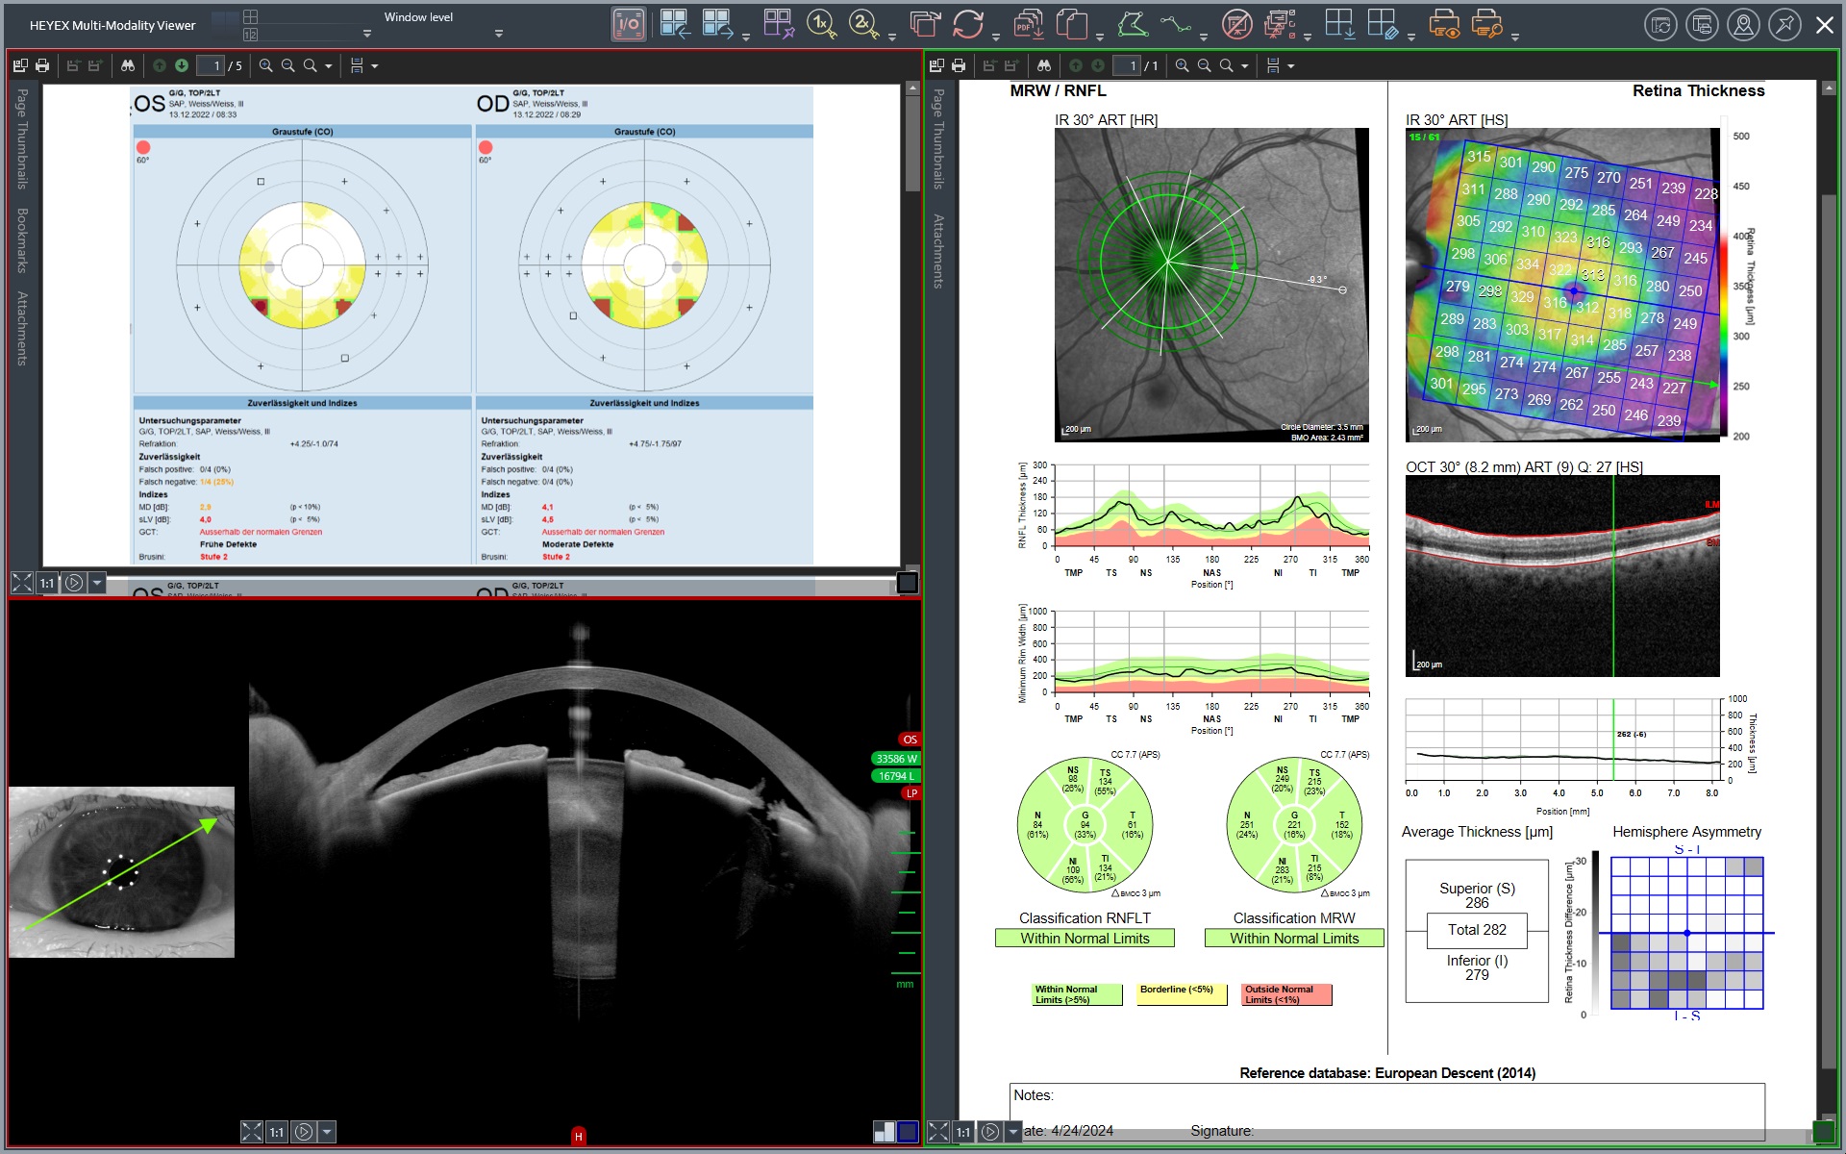The width and height of the screenshot is (1846, 1154).
Task: Open Bookmarks side tab in left viewer
Action: [x=22, y=240]
